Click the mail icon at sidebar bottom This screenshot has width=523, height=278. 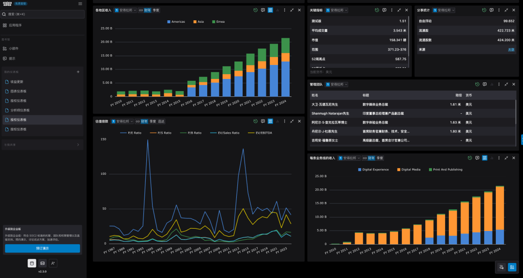[43, 263]
